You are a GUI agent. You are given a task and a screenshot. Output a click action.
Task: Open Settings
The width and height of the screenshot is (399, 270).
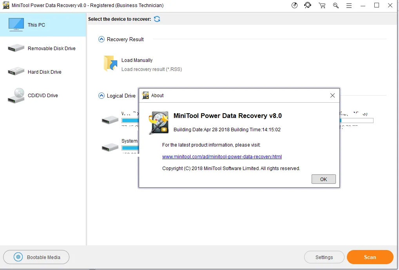coord(324,257)
